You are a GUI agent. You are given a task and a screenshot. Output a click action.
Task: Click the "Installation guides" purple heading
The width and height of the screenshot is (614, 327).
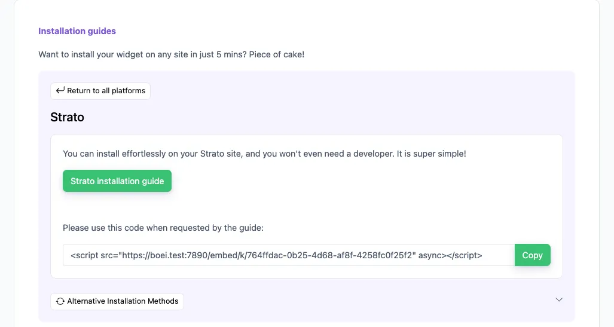(77, 31)
